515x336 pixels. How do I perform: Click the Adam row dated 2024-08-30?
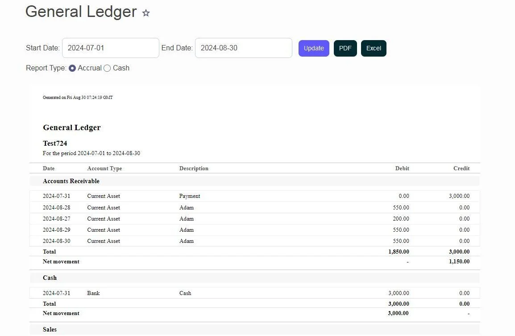coord(187,241)
